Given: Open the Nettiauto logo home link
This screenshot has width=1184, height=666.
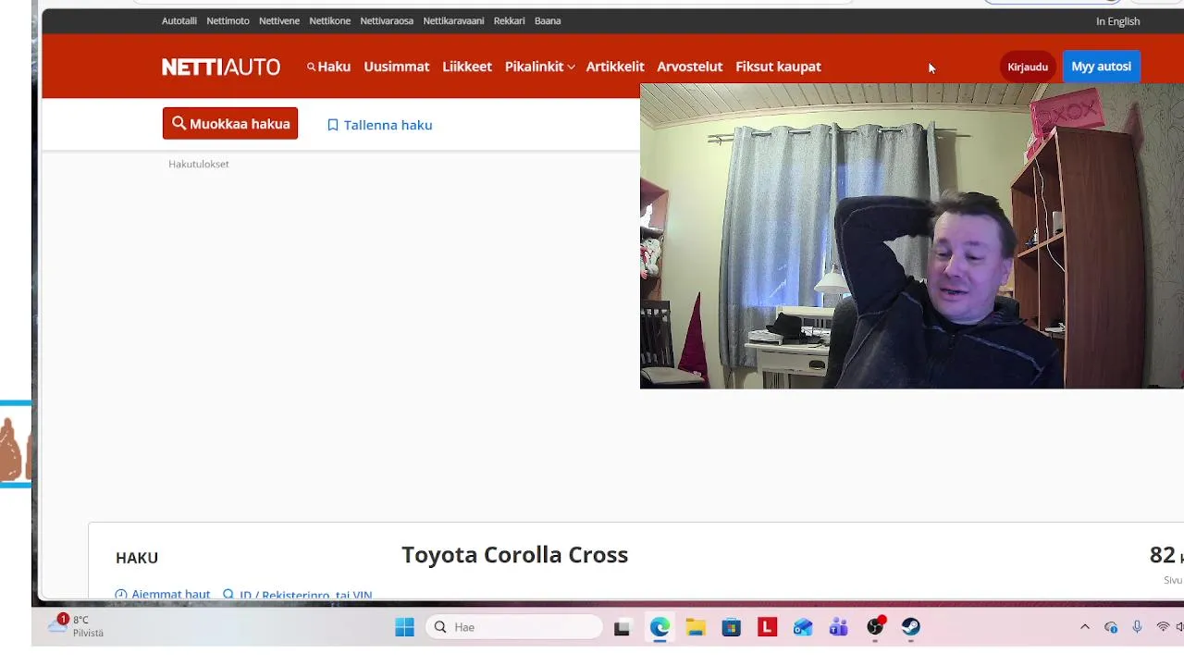Looking at the screenshot, I should click(221, 67).
